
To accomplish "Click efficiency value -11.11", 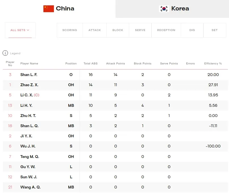I will pyautogui.click(x=213, y=126).
